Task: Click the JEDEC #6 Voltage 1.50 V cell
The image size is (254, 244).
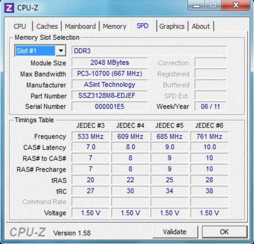Action: click(x=209, y=213)
